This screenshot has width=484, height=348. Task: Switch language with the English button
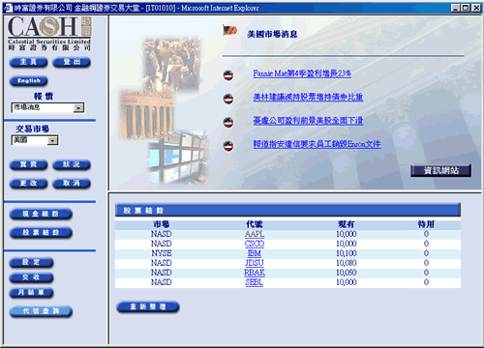29,81
